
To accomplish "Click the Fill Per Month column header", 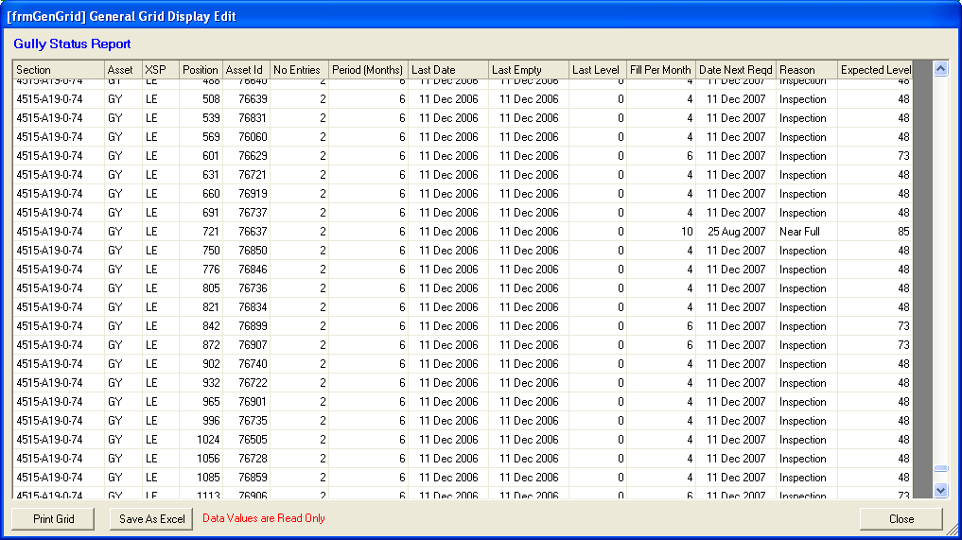I will (660, 70).
